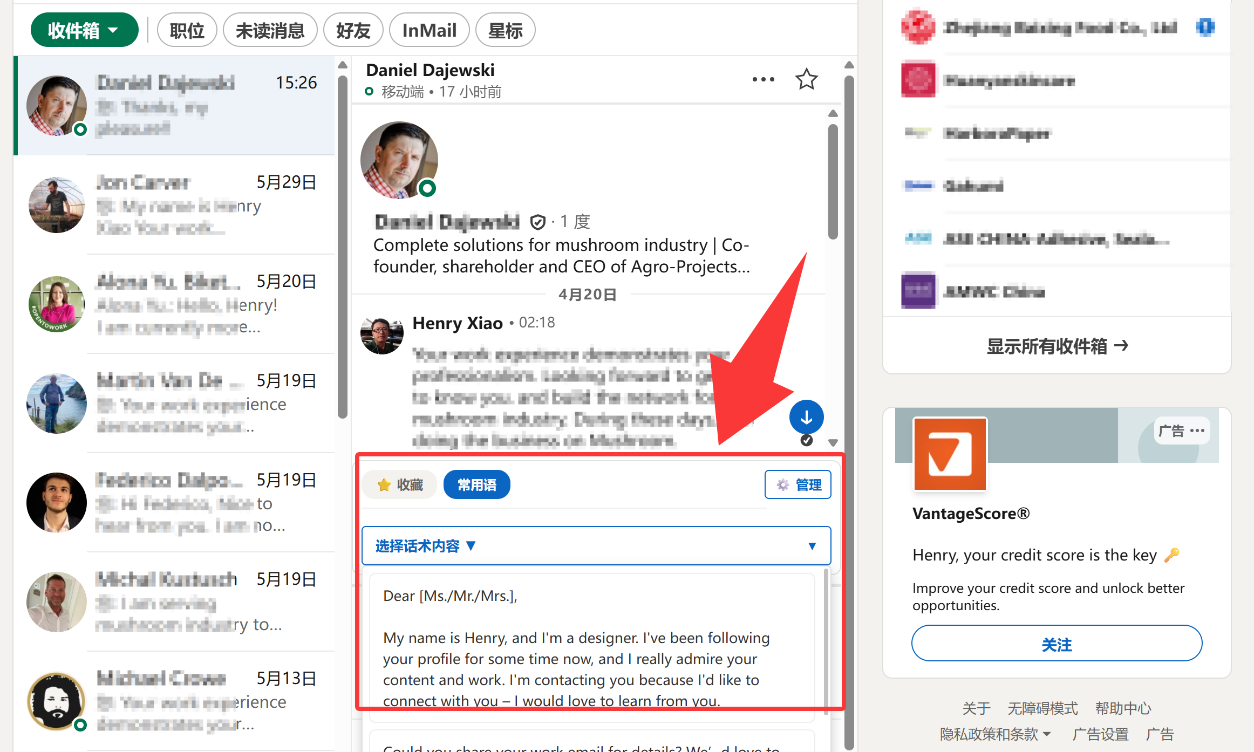
Task: Open the 5月29日 conversation
Action: 174,205
